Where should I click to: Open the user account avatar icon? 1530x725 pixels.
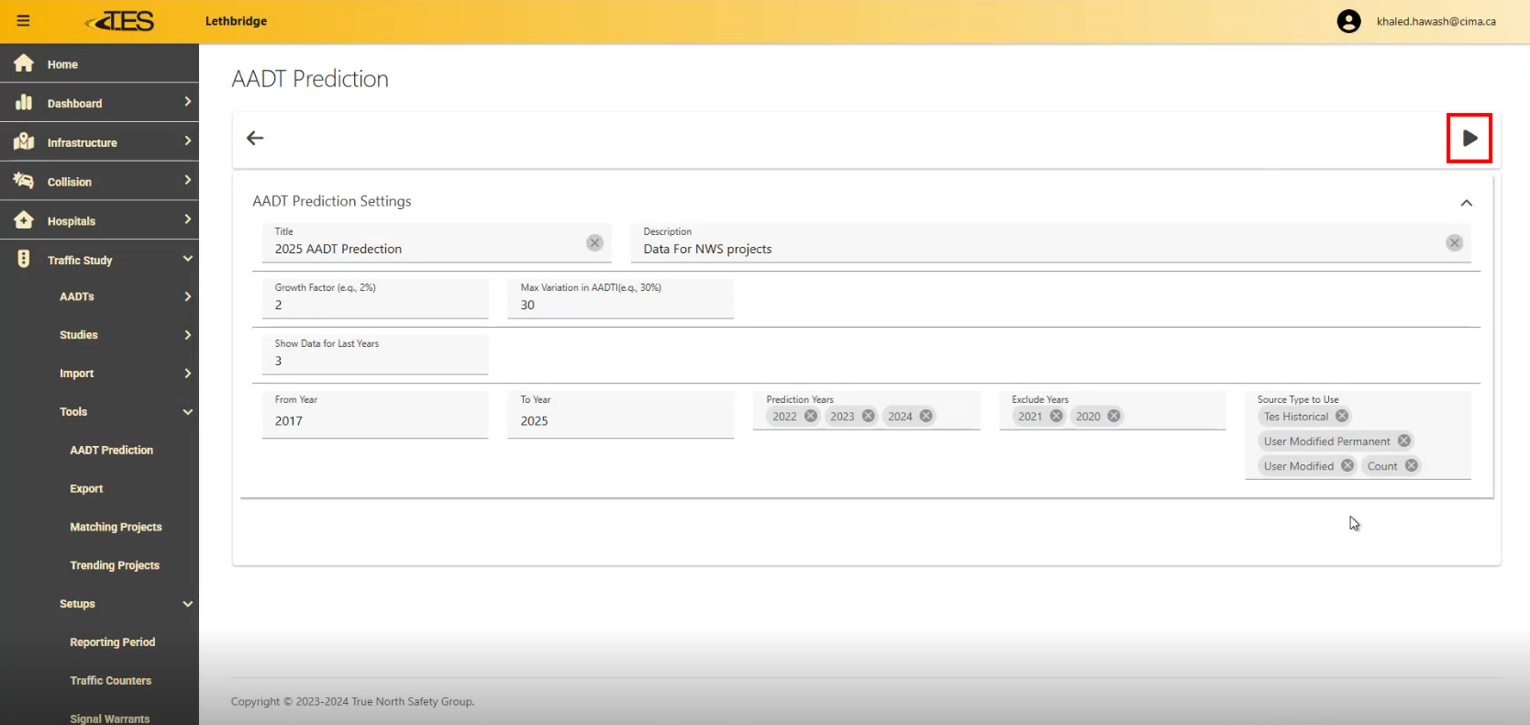point(1348,21)
